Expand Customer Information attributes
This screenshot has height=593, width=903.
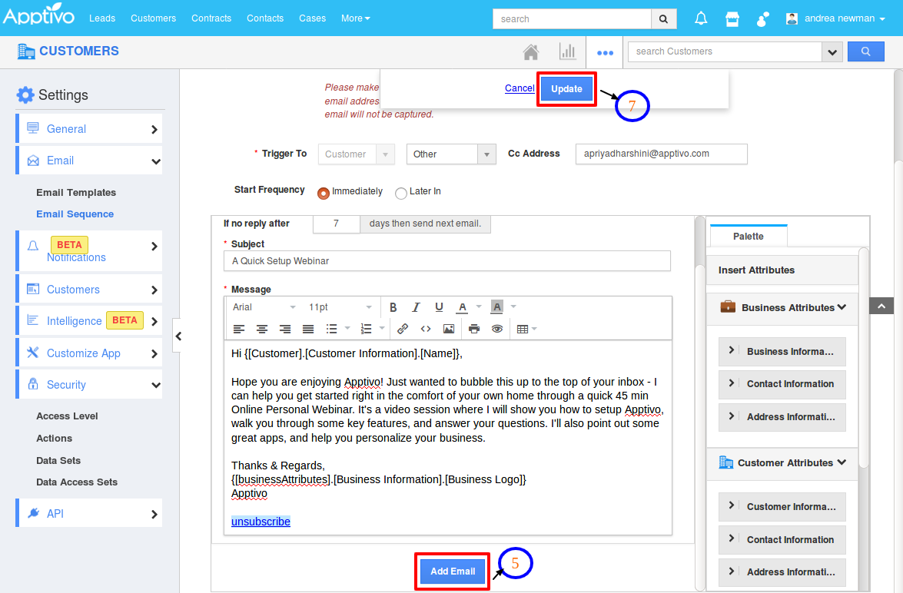click(782, 507)
